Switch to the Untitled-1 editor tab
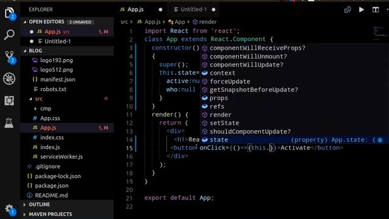This screenshot has height=219, width=389. pos(194,10)
